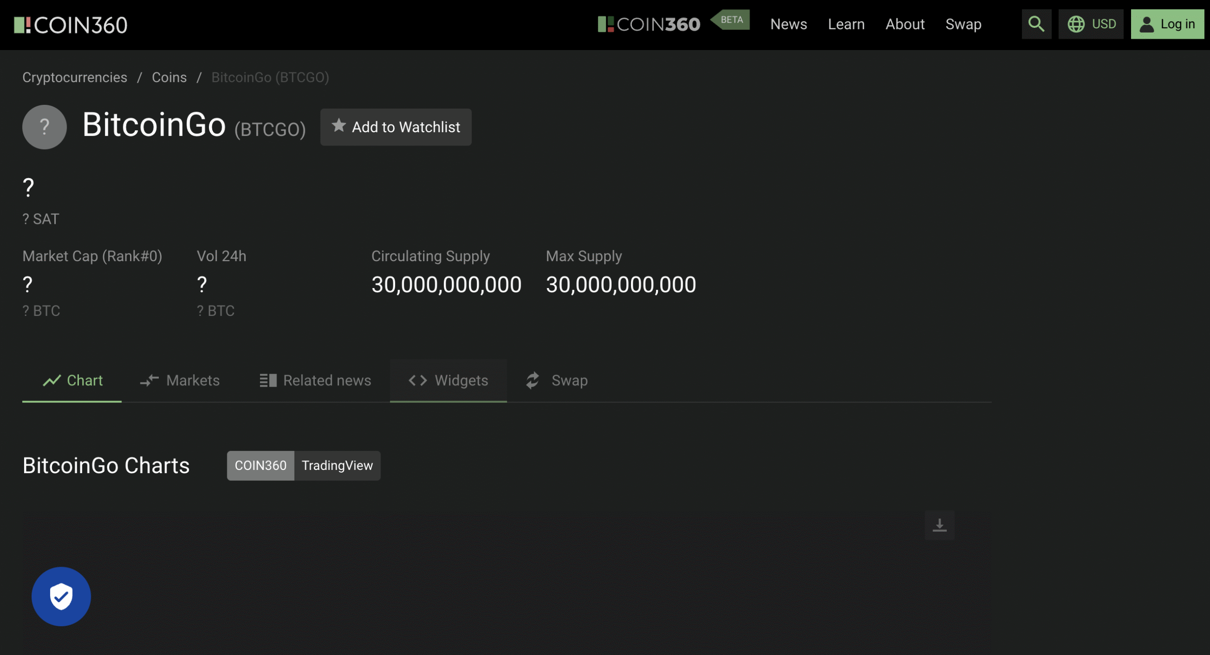Screen dimensions: 1210x655
Task: Click the COIN360 logo at top left
Action: 70,25
